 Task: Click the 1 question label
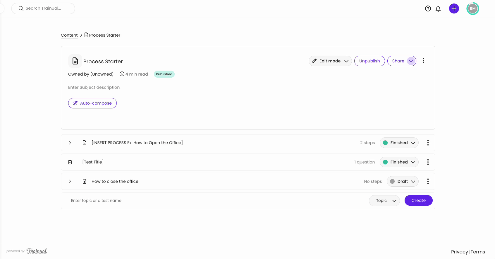[365, 162]
